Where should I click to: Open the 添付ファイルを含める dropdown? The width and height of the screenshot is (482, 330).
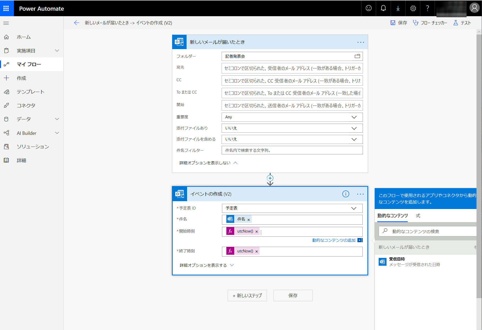click(292, 139)
